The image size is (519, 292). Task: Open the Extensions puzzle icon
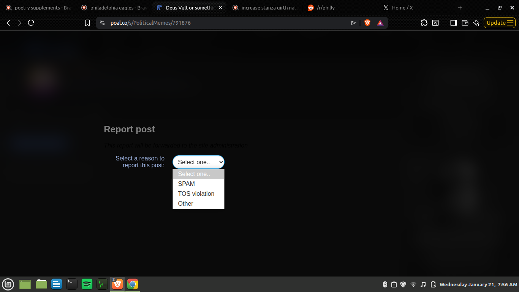point(424,23)
